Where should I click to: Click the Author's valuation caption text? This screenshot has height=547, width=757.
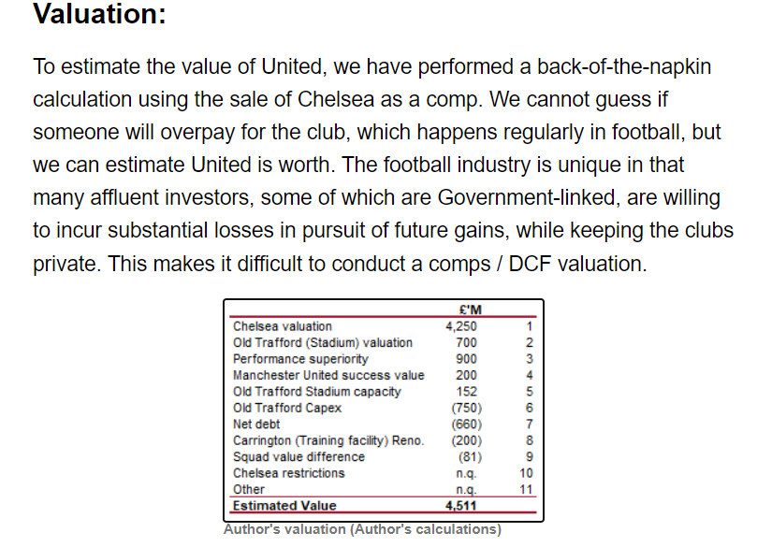point(362,529)
